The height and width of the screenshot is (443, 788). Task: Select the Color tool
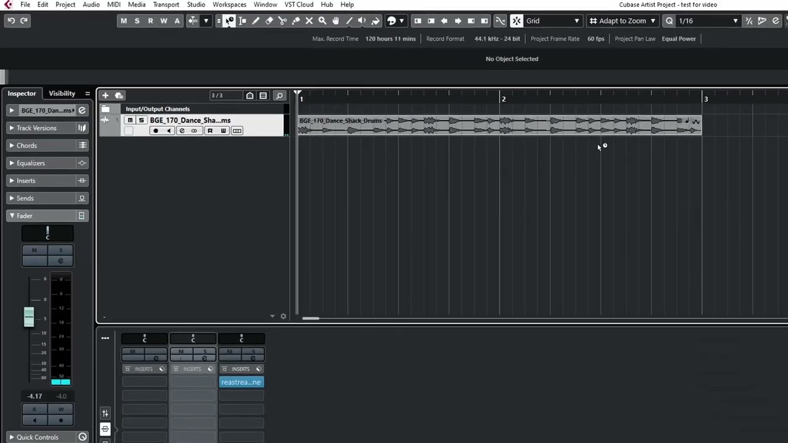click(x=376, y=21)
